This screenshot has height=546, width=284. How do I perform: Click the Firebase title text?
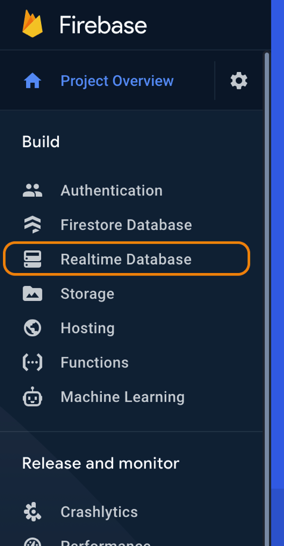click(103, 24)
